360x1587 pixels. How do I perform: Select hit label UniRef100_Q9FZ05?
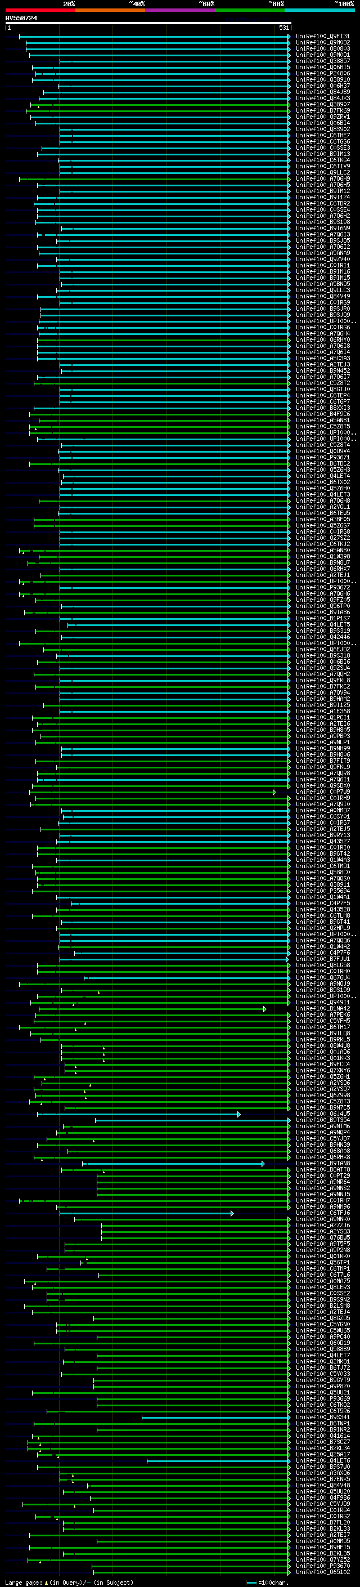click(323, 600)
